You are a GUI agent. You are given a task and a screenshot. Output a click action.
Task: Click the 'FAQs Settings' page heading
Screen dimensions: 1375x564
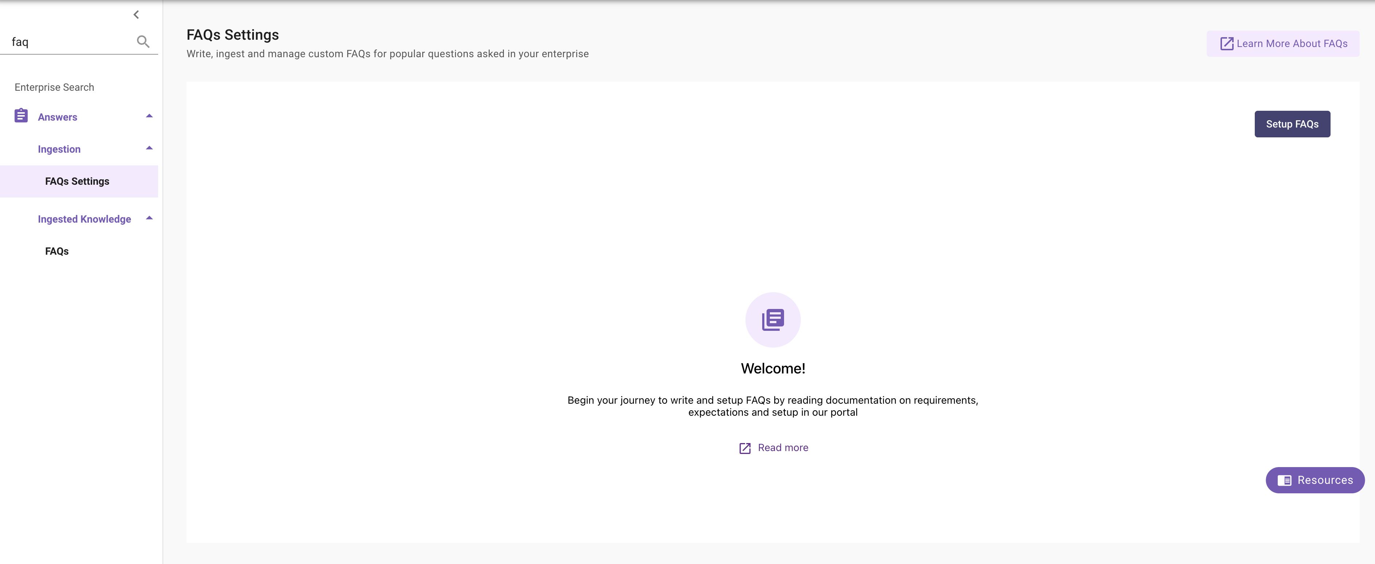click(233, 35)
